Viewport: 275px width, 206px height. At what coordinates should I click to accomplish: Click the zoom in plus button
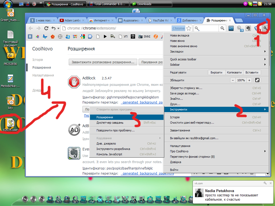click(x=249, y=80)
